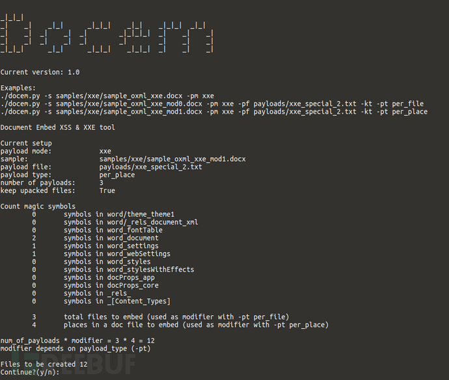Viewport: 449px width, 380px height.
Task: Click the payload file value xxe_special_2.txt in setup
Action: click(150, 167)
